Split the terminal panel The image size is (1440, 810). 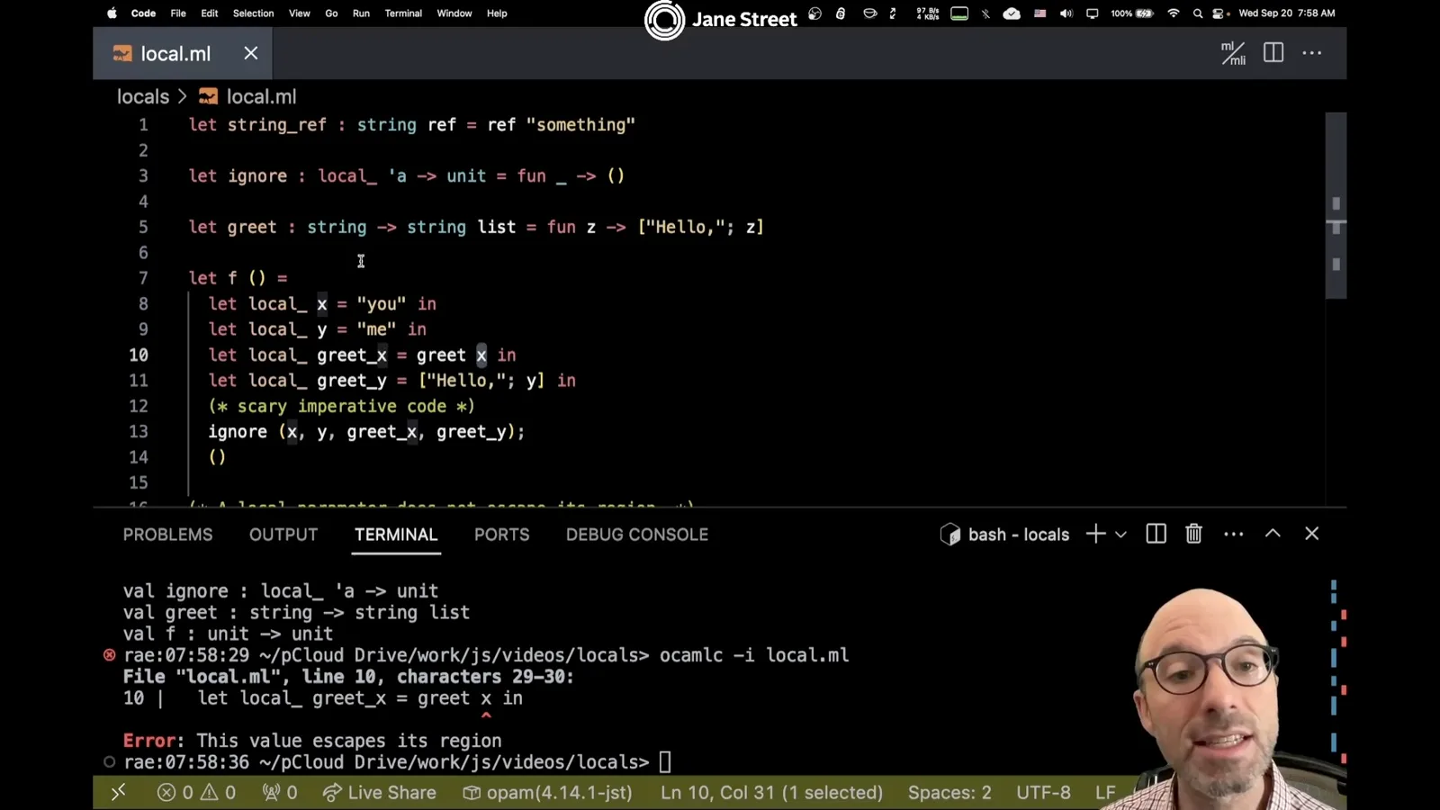tap(1156, 534)
